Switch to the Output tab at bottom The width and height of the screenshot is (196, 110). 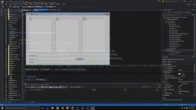(32, 102)
